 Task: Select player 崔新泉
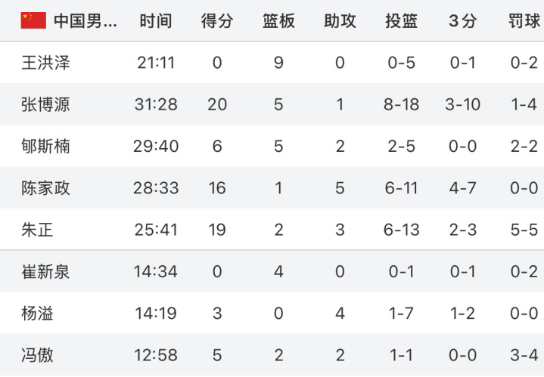(x=45, y=272)
